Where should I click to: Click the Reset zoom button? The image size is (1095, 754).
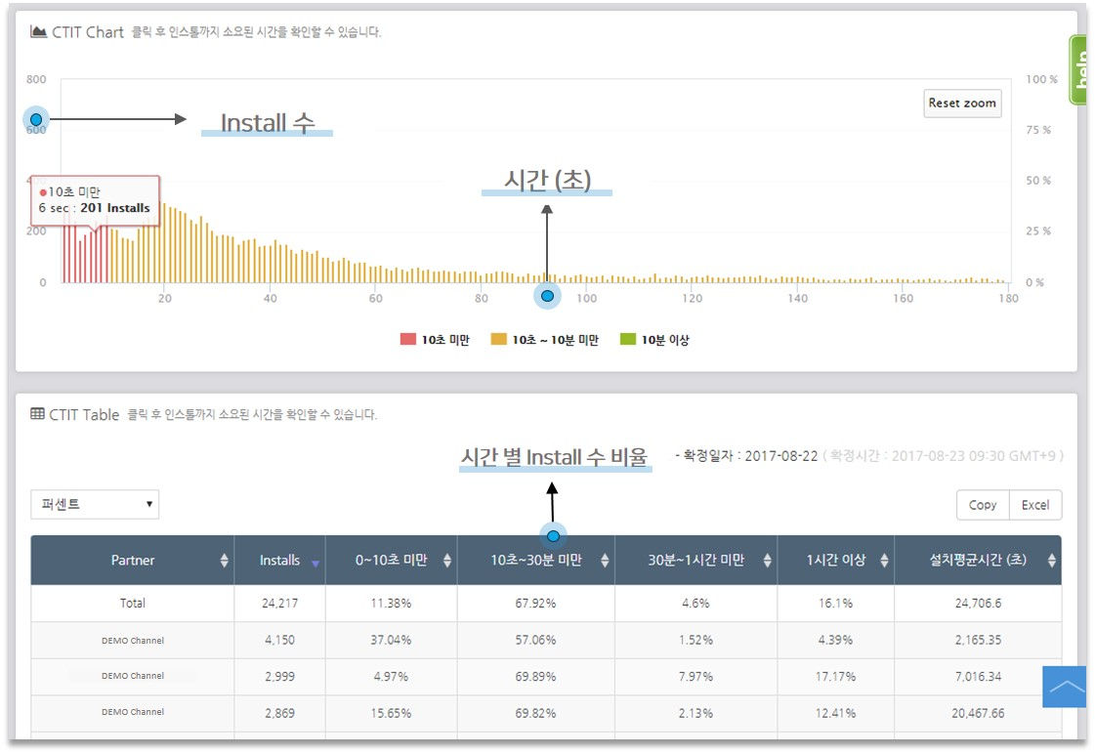(962, 104)
